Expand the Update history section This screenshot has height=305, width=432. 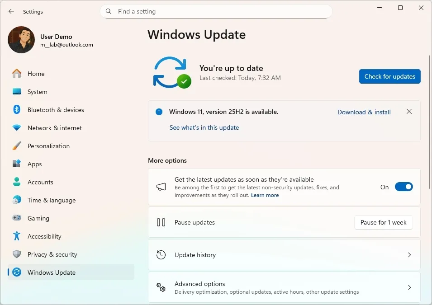click(x=284, y=254)
